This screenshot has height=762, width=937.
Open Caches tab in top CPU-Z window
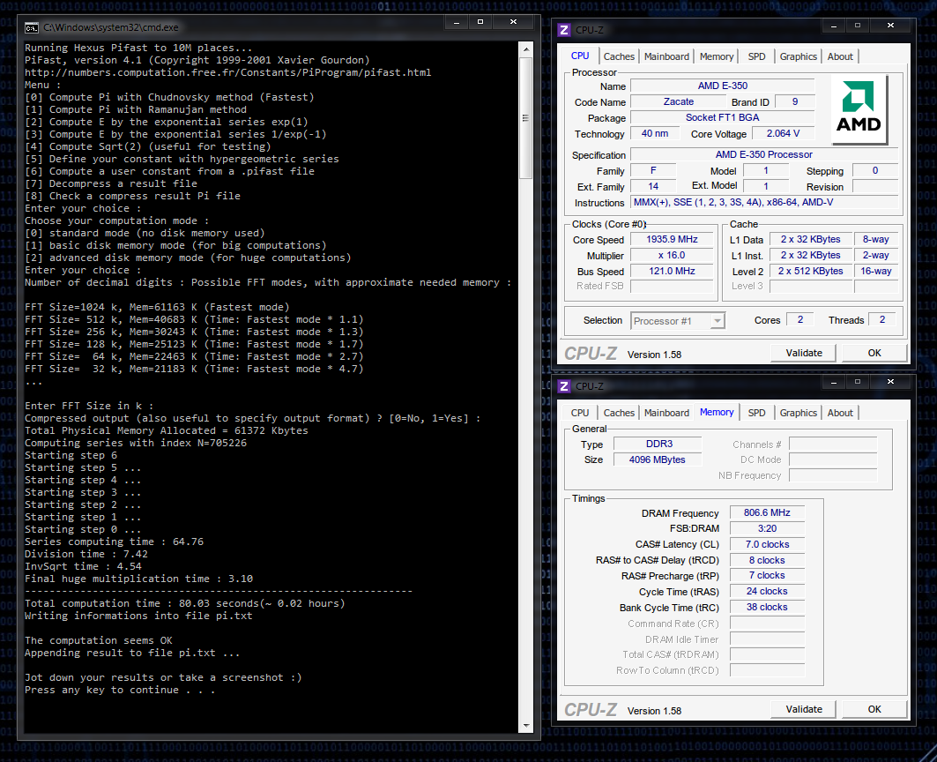pyautogui.click(x=619, y=56)
